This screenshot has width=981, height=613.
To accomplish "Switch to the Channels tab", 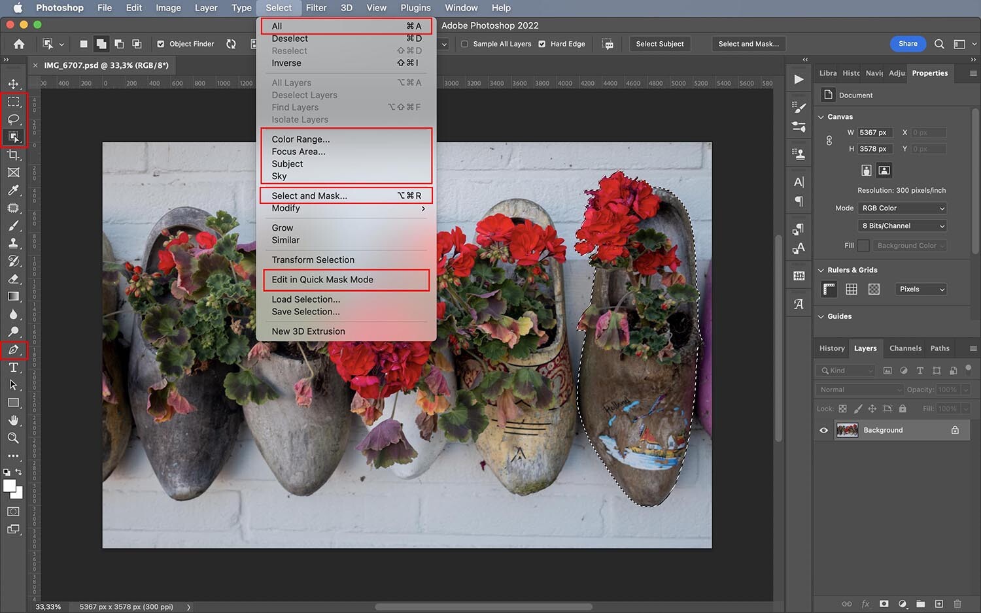I will (x=905, y=348).
